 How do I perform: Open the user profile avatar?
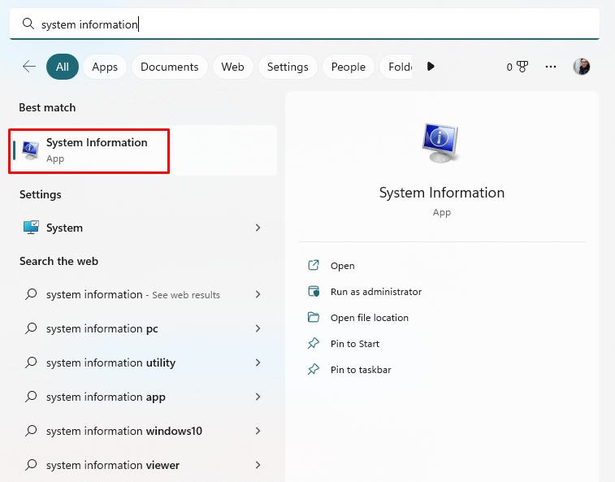tap(582, 67)
